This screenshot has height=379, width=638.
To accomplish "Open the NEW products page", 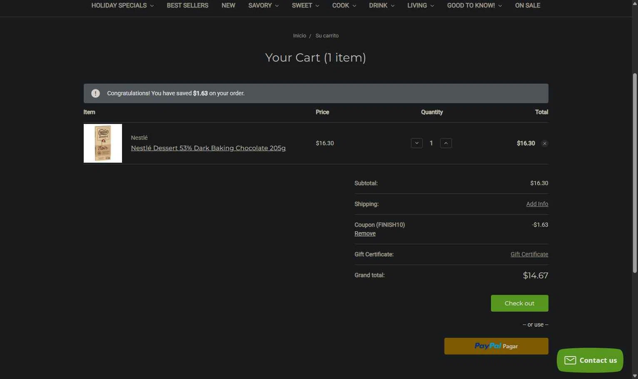I will coord(228,5).
